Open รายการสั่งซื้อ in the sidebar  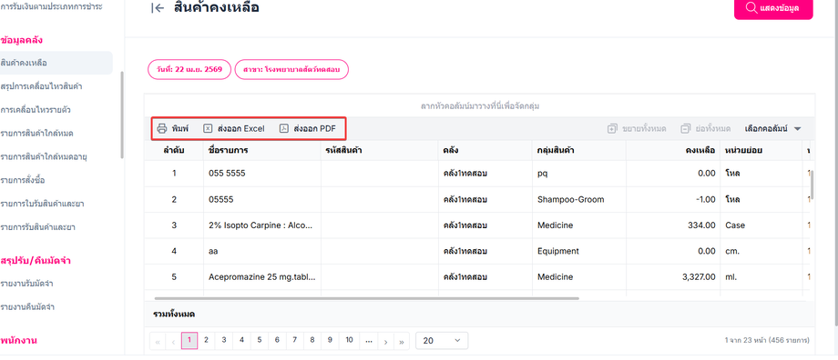pos(23,180)
